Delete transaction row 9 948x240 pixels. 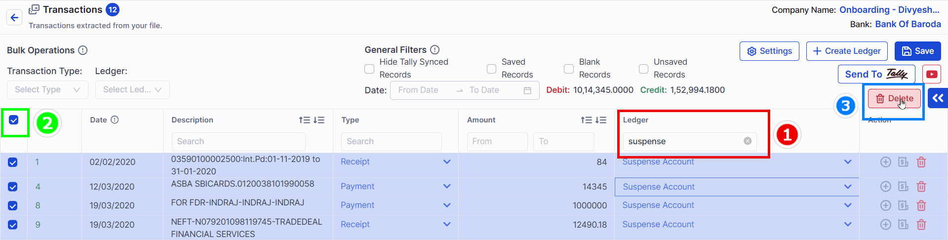point(921,225)
